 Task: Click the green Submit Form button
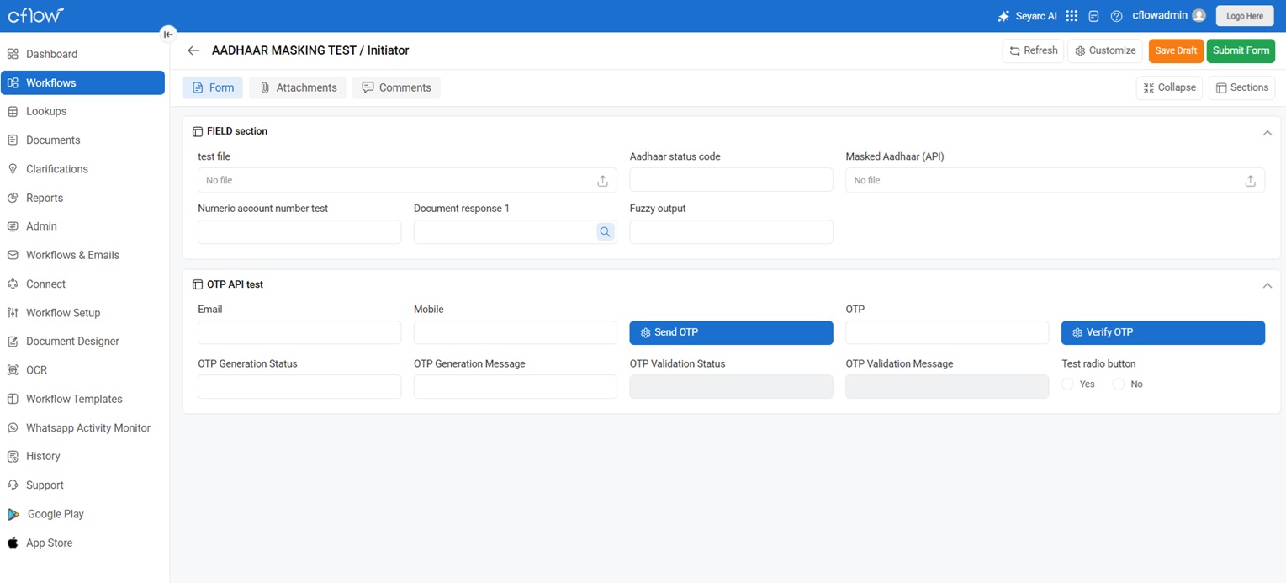tap(1240, 50)
